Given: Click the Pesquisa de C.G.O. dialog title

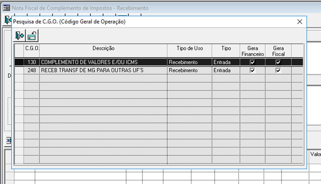Looking at the screenshot, I should [x=69, y=22].
